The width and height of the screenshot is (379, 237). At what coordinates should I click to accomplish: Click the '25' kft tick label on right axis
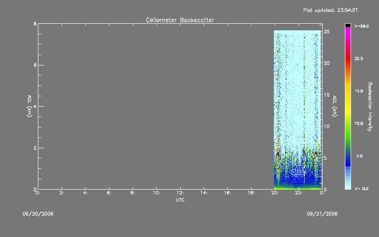point(326,32)
